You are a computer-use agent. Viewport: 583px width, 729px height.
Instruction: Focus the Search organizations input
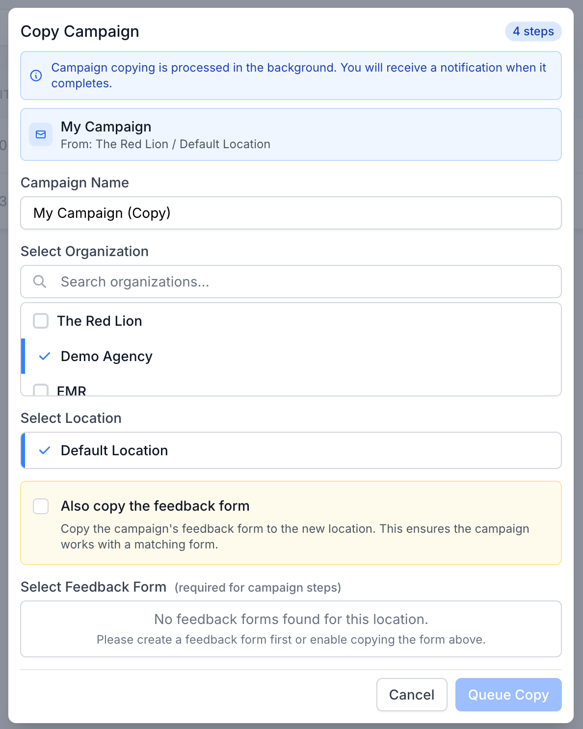304,282
